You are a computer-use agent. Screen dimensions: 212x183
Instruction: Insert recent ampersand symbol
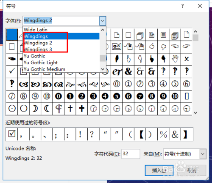(175, 134)
